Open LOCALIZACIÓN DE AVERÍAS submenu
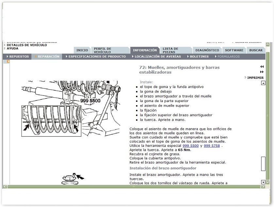The height and width of the screenshot is (207, 274). [156, 57]
